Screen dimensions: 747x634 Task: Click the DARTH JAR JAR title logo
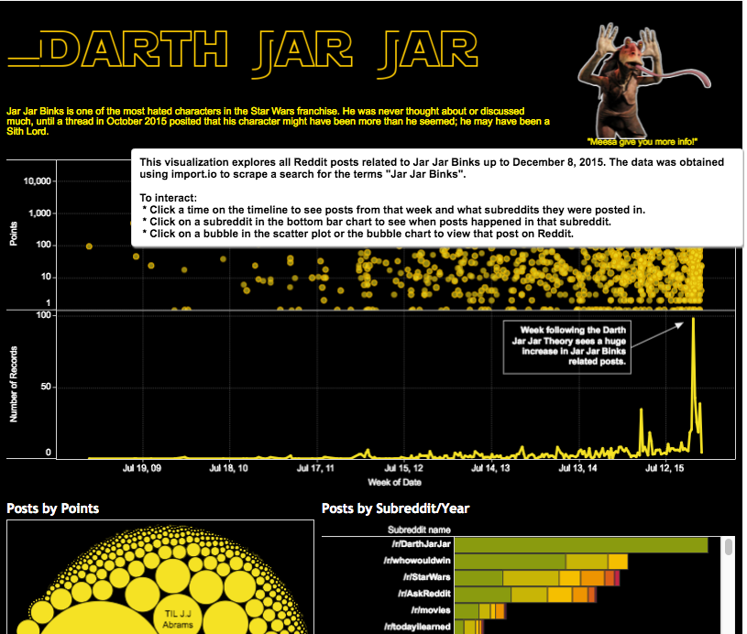pos(243,51)
